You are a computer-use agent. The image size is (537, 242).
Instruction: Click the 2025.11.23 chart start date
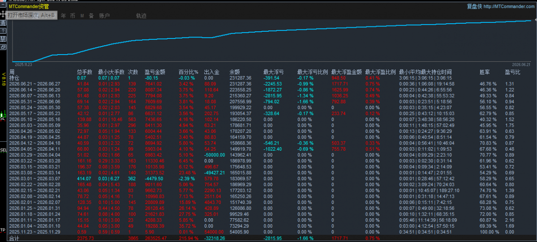pyautogui.click(x=23, y=64)
